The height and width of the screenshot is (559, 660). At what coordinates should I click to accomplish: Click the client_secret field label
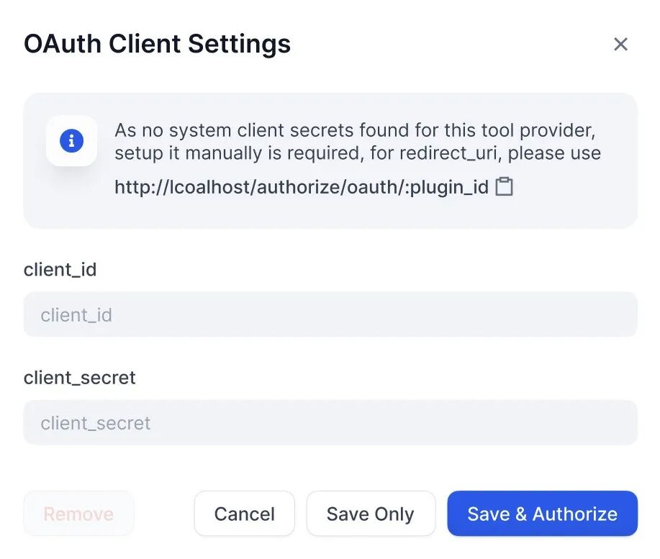79,378
